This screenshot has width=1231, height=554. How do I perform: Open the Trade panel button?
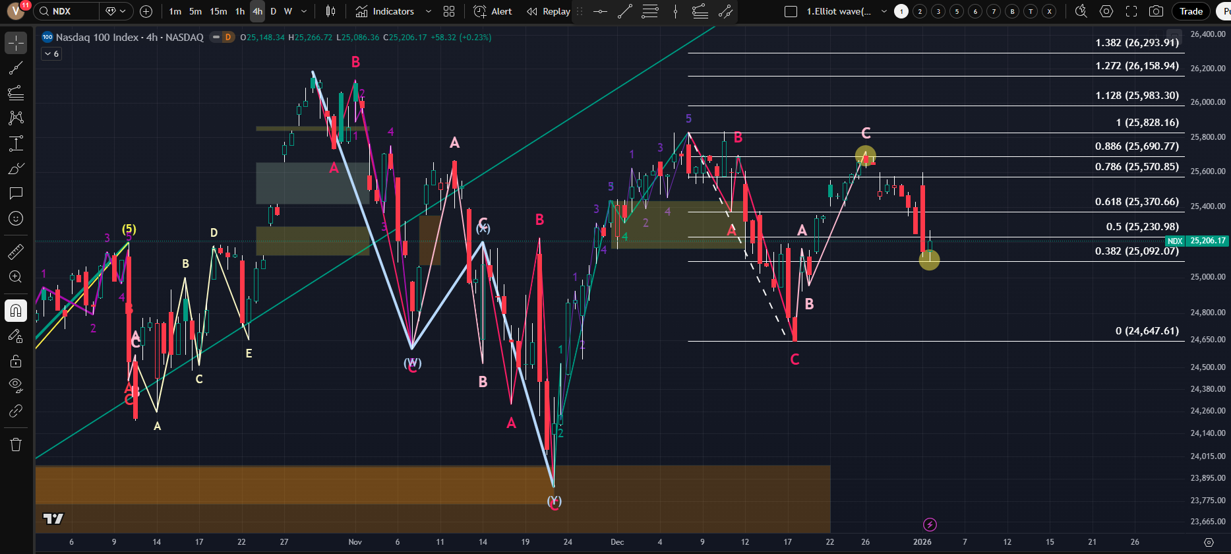[1191, 11]
